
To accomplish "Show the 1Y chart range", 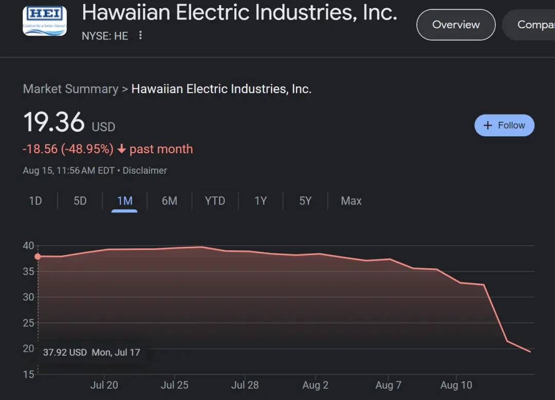I will coord(261,201).
